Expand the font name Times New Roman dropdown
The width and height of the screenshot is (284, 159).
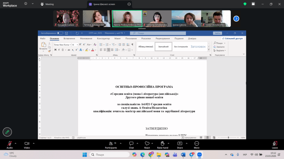(x=70, y=45)
